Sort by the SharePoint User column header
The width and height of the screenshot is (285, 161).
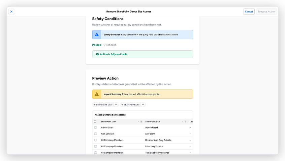tap(108, 121)
